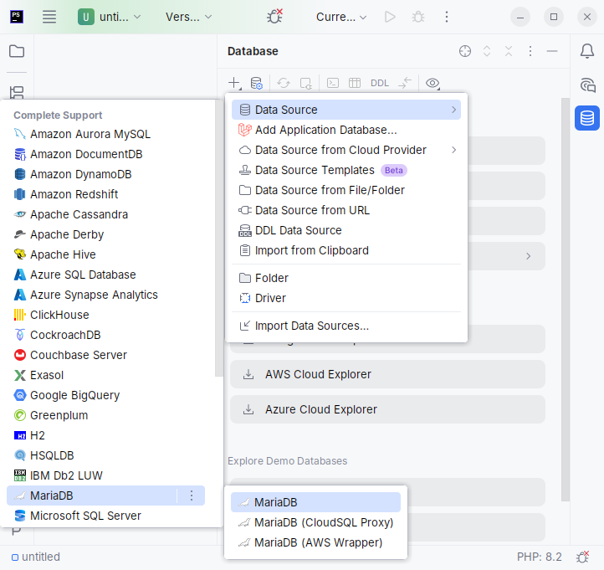Click the DDL toolbar button

coord(380,83)
